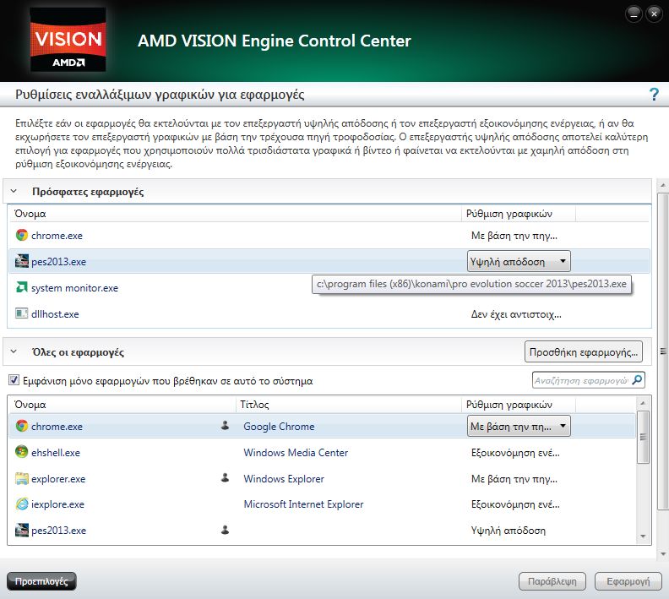This screenshot has width=669, height=599.
Task: Click 'Με βάση την πηγ...' for recent chrome.exe
Action: (x=514, y=236)
